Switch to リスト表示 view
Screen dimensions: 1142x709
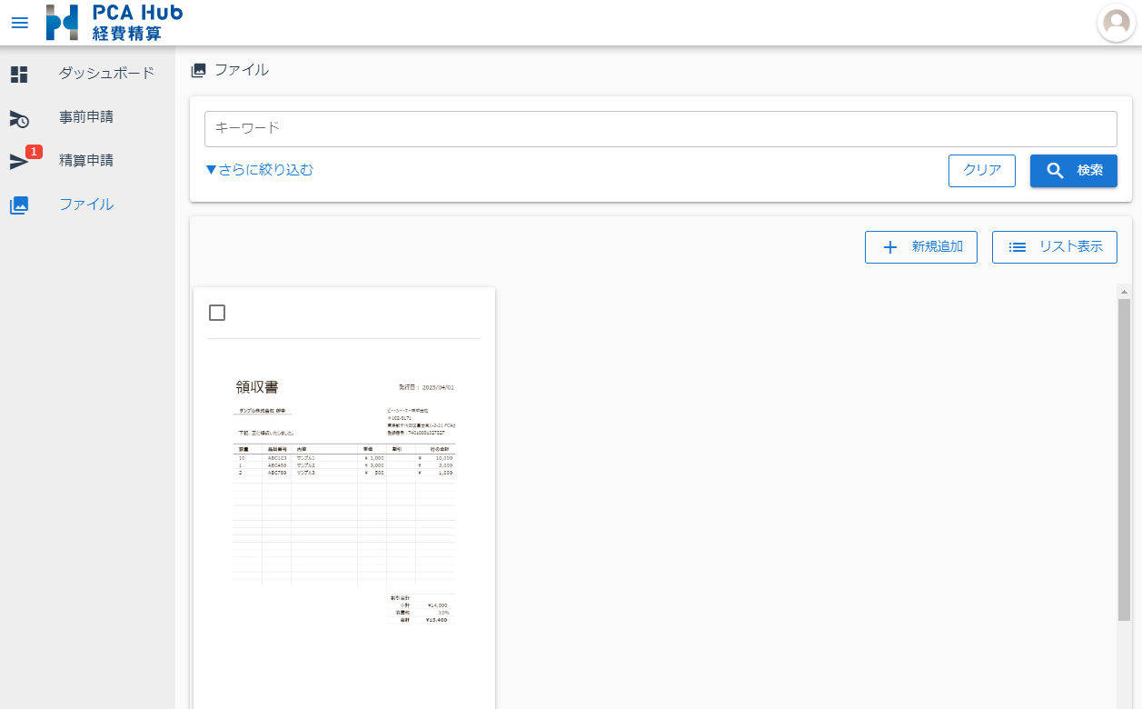(1054, 246)
